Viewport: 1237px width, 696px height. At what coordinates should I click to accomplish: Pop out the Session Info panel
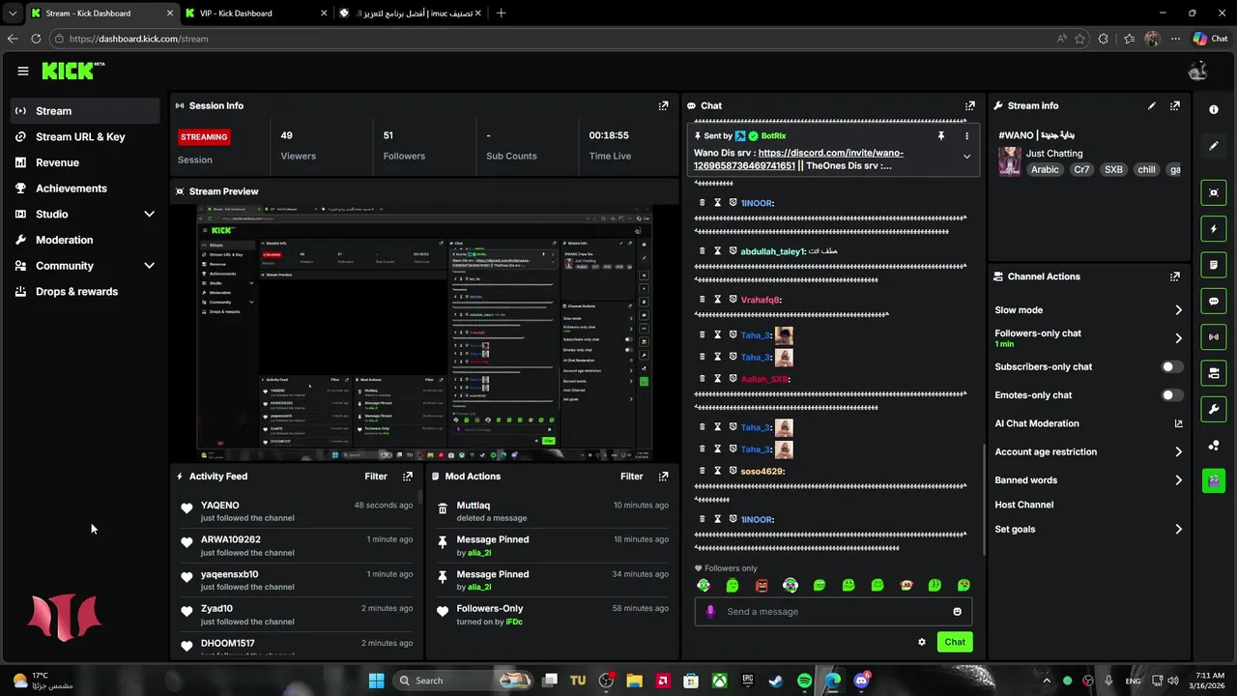(x=663, y=105)
